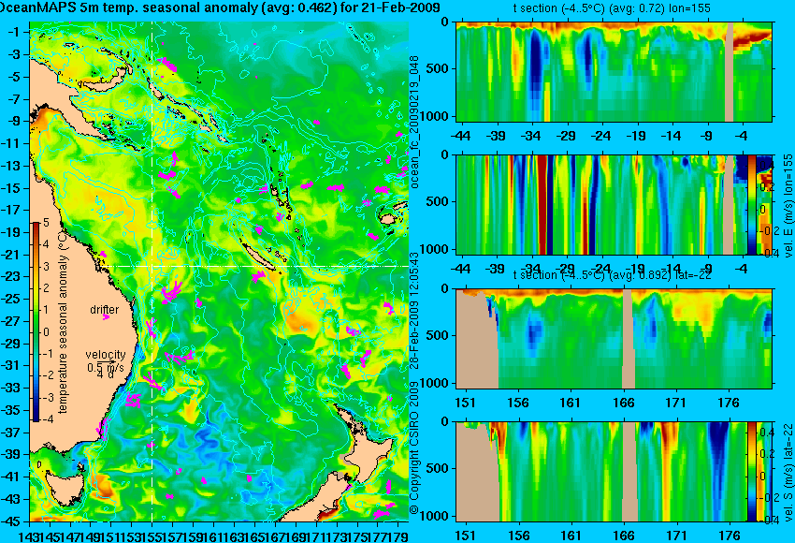
Task: Click the white dashed crosshair intersection
Action: point(152,266)
